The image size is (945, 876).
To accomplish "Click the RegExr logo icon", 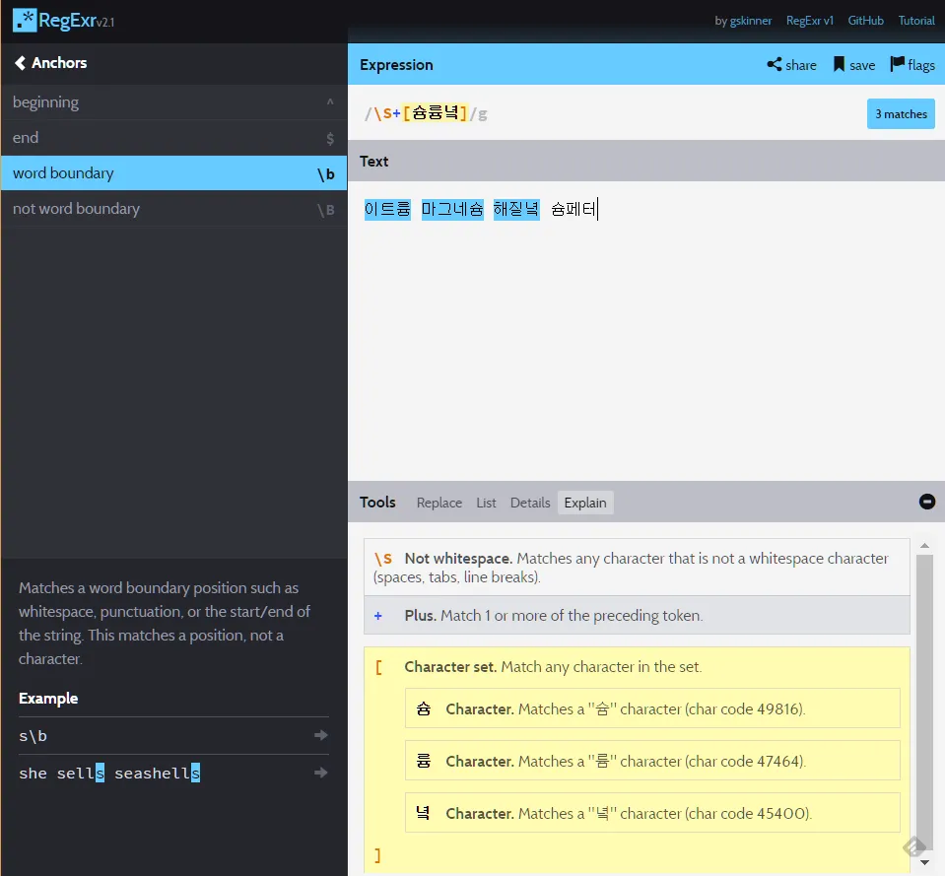I will coord(25,20).
